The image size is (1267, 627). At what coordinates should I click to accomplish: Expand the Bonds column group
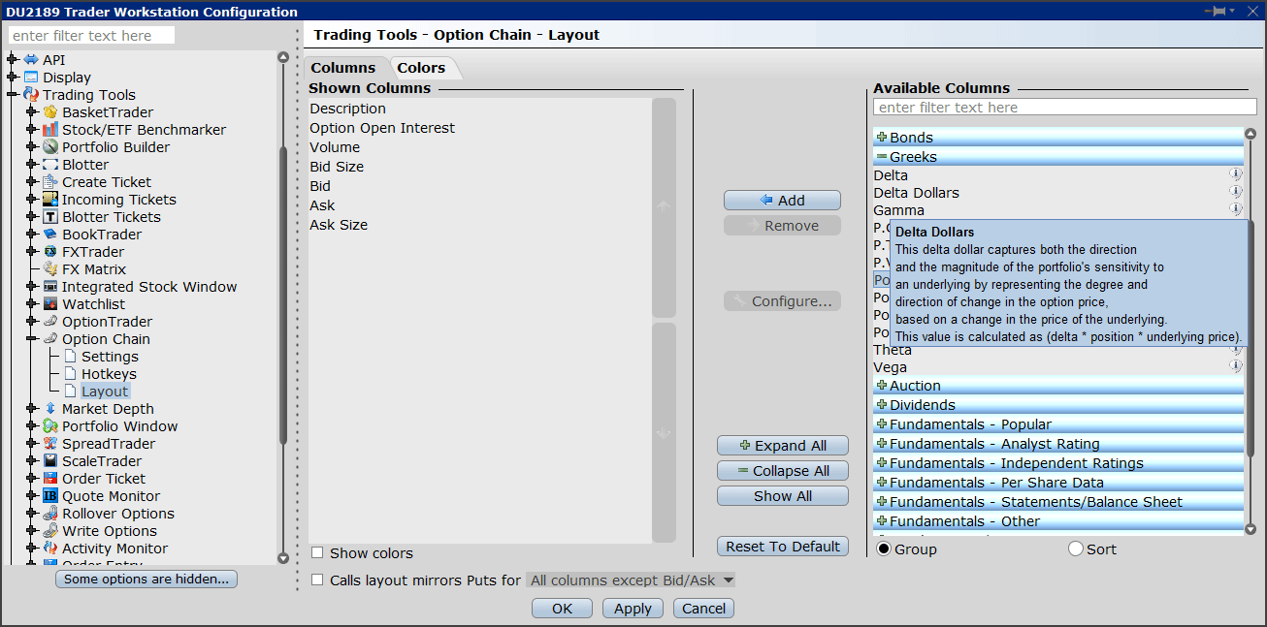coord(882,138)
